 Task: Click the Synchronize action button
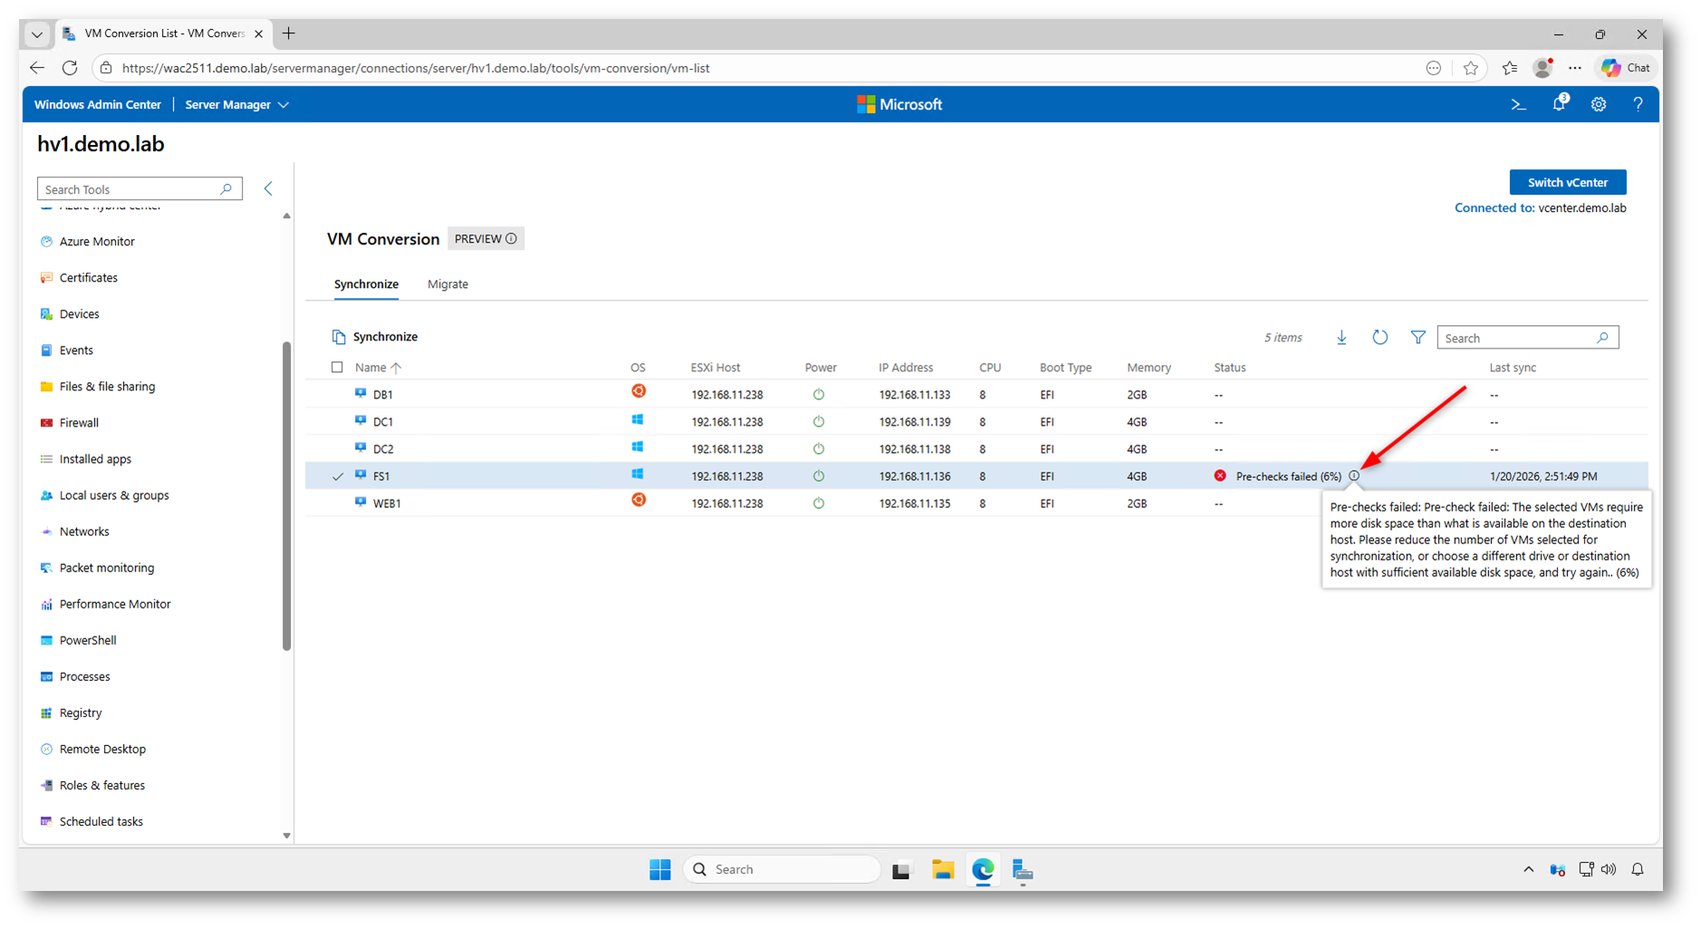[375, 337]
